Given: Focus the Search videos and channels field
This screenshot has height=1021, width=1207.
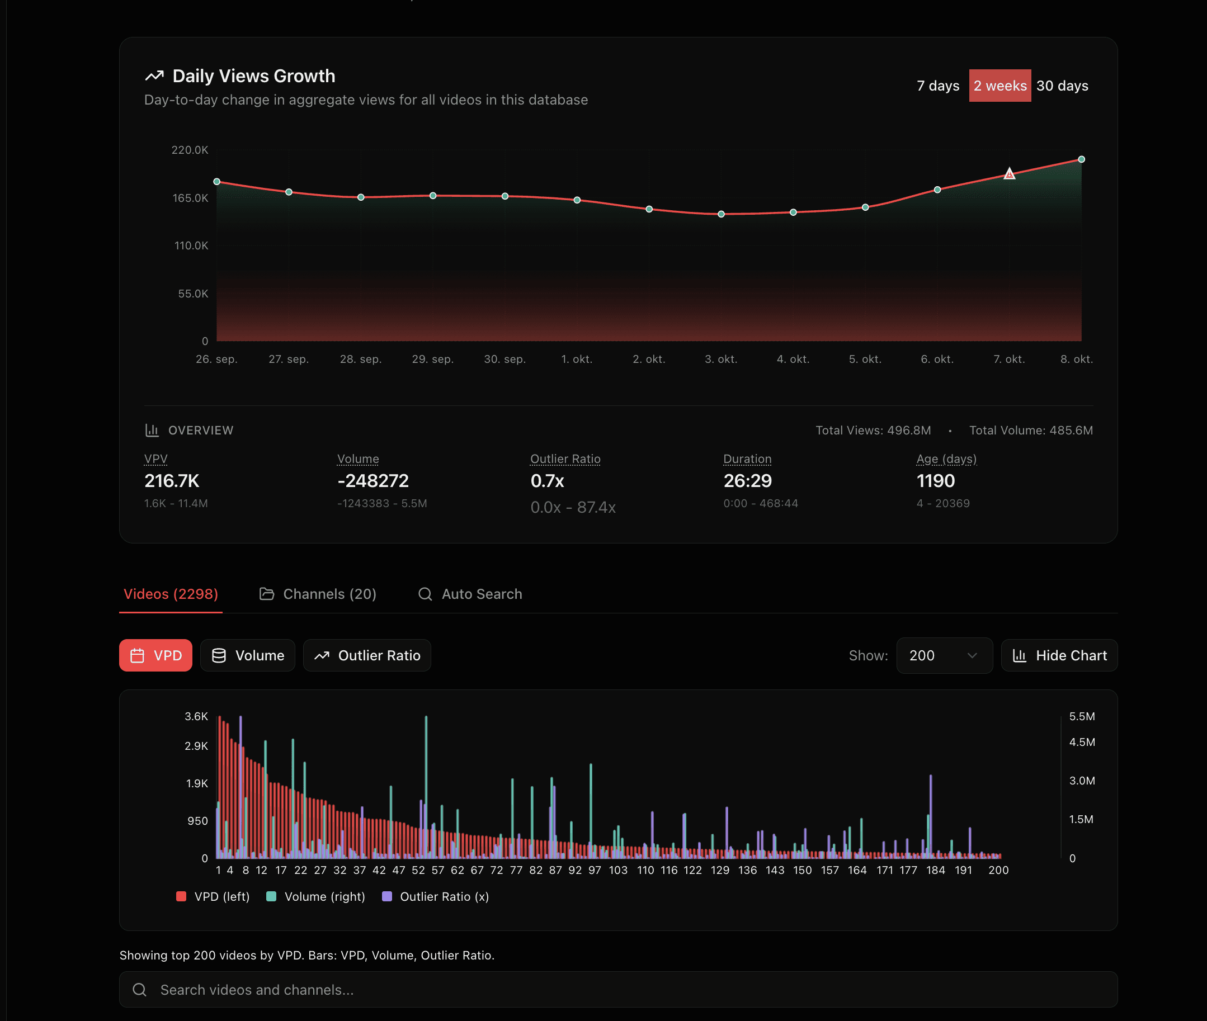Looking at the screenshot, I should tap(618, 990).
